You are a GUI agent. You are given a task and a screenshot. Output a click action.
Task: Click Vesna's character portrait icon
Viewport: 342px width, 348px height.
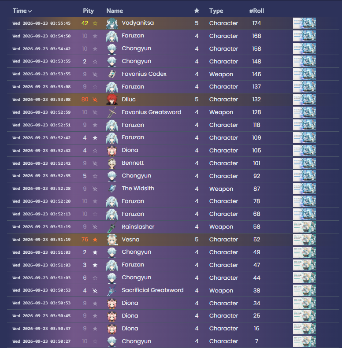point(112,240)
